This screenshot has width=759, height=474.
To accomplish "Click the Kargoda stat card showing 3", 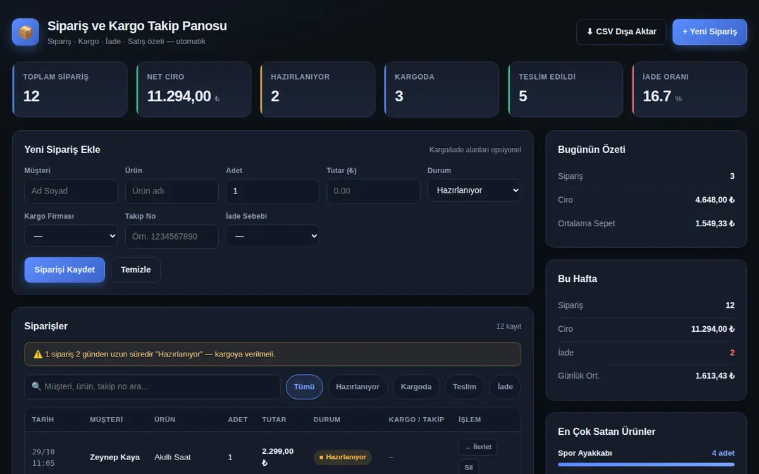I will (x=441, y=89).
